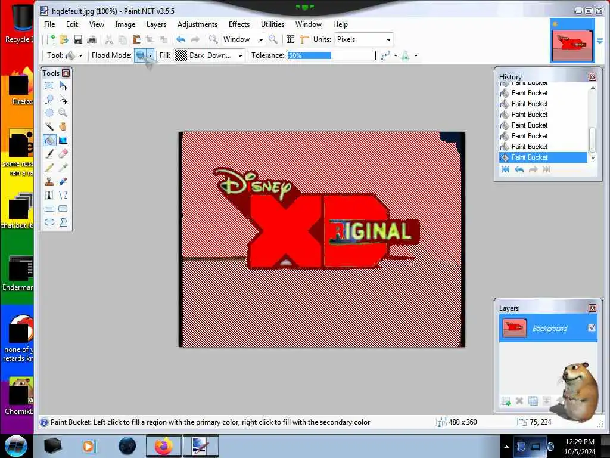Select the highlighted Paint Bucket history entry
This screenshot has width=610, height=458.
pos(543,157)
